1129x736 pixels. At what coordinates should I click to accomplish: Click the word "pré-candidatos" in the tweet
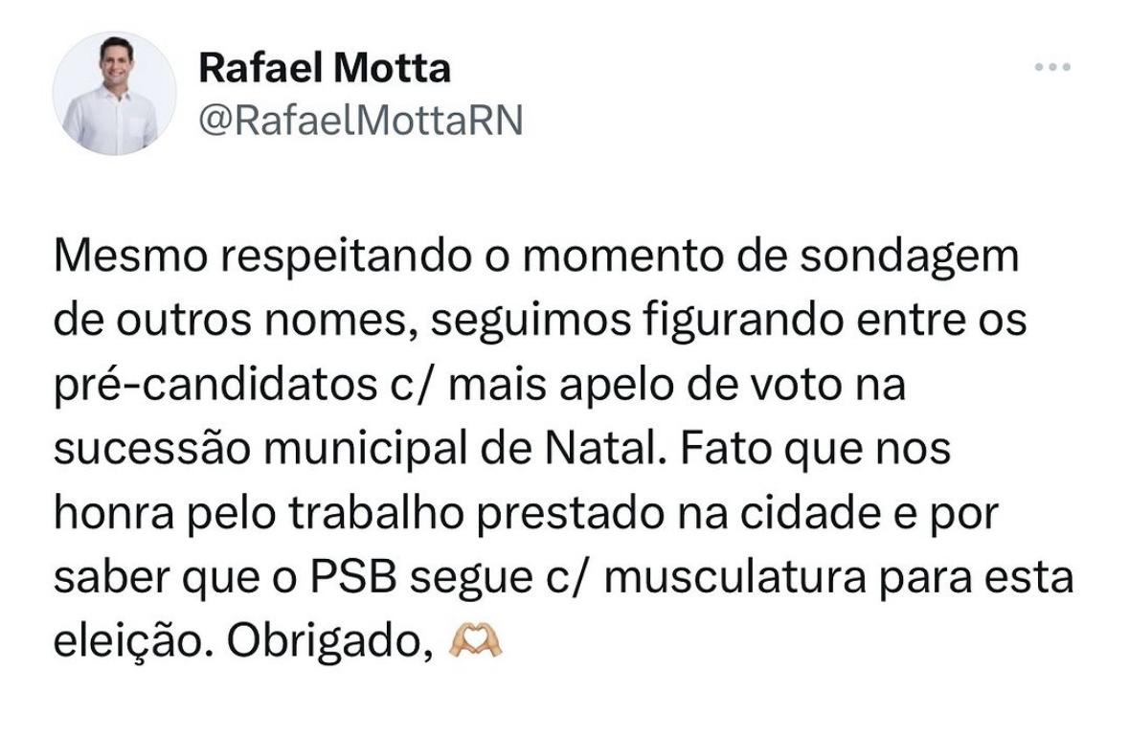coord(206,387)
